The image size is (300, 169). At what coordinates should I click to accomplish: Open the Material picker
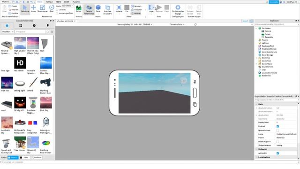(119, 9)
